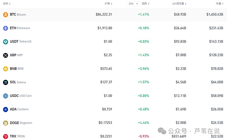Select the SOL Solana price $127.37

pos(106,82)
